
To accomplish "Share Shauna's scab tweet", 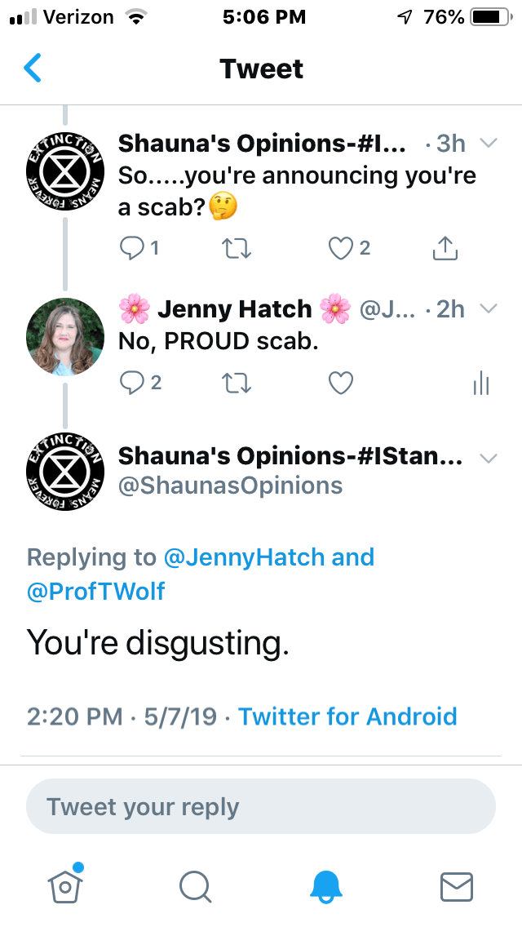I will click(445, 249).
